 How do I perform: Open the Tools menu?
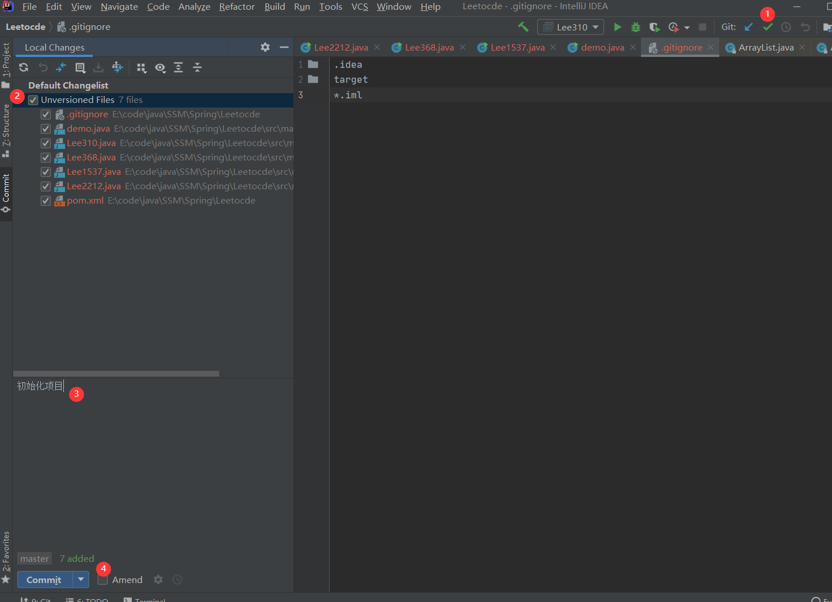point(331,7)
